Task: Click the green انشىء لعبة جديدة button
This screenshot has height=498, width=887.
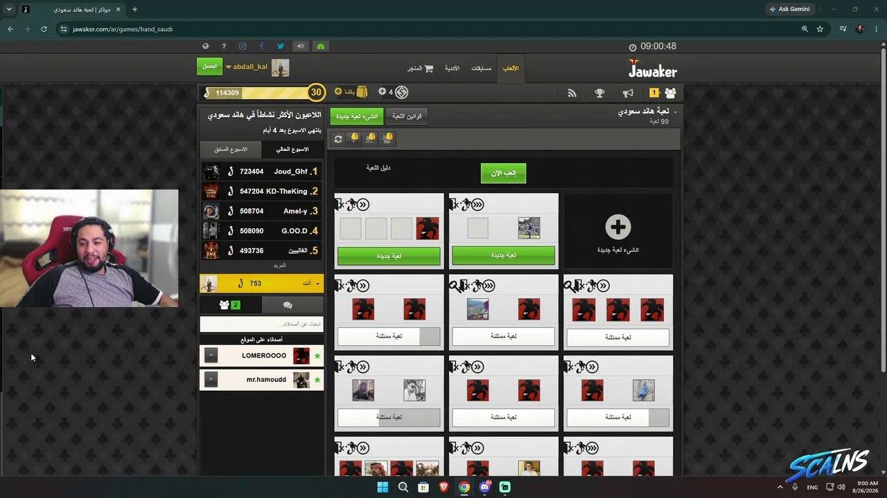Action: click(357, 116)
